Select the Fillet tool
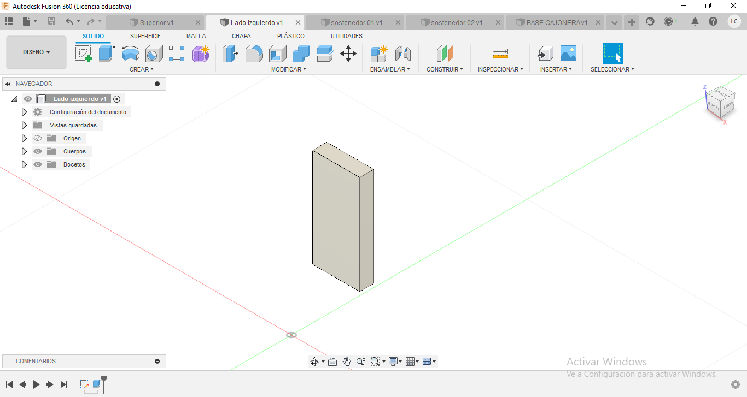 pyautogui.click(x=254, y=54)
